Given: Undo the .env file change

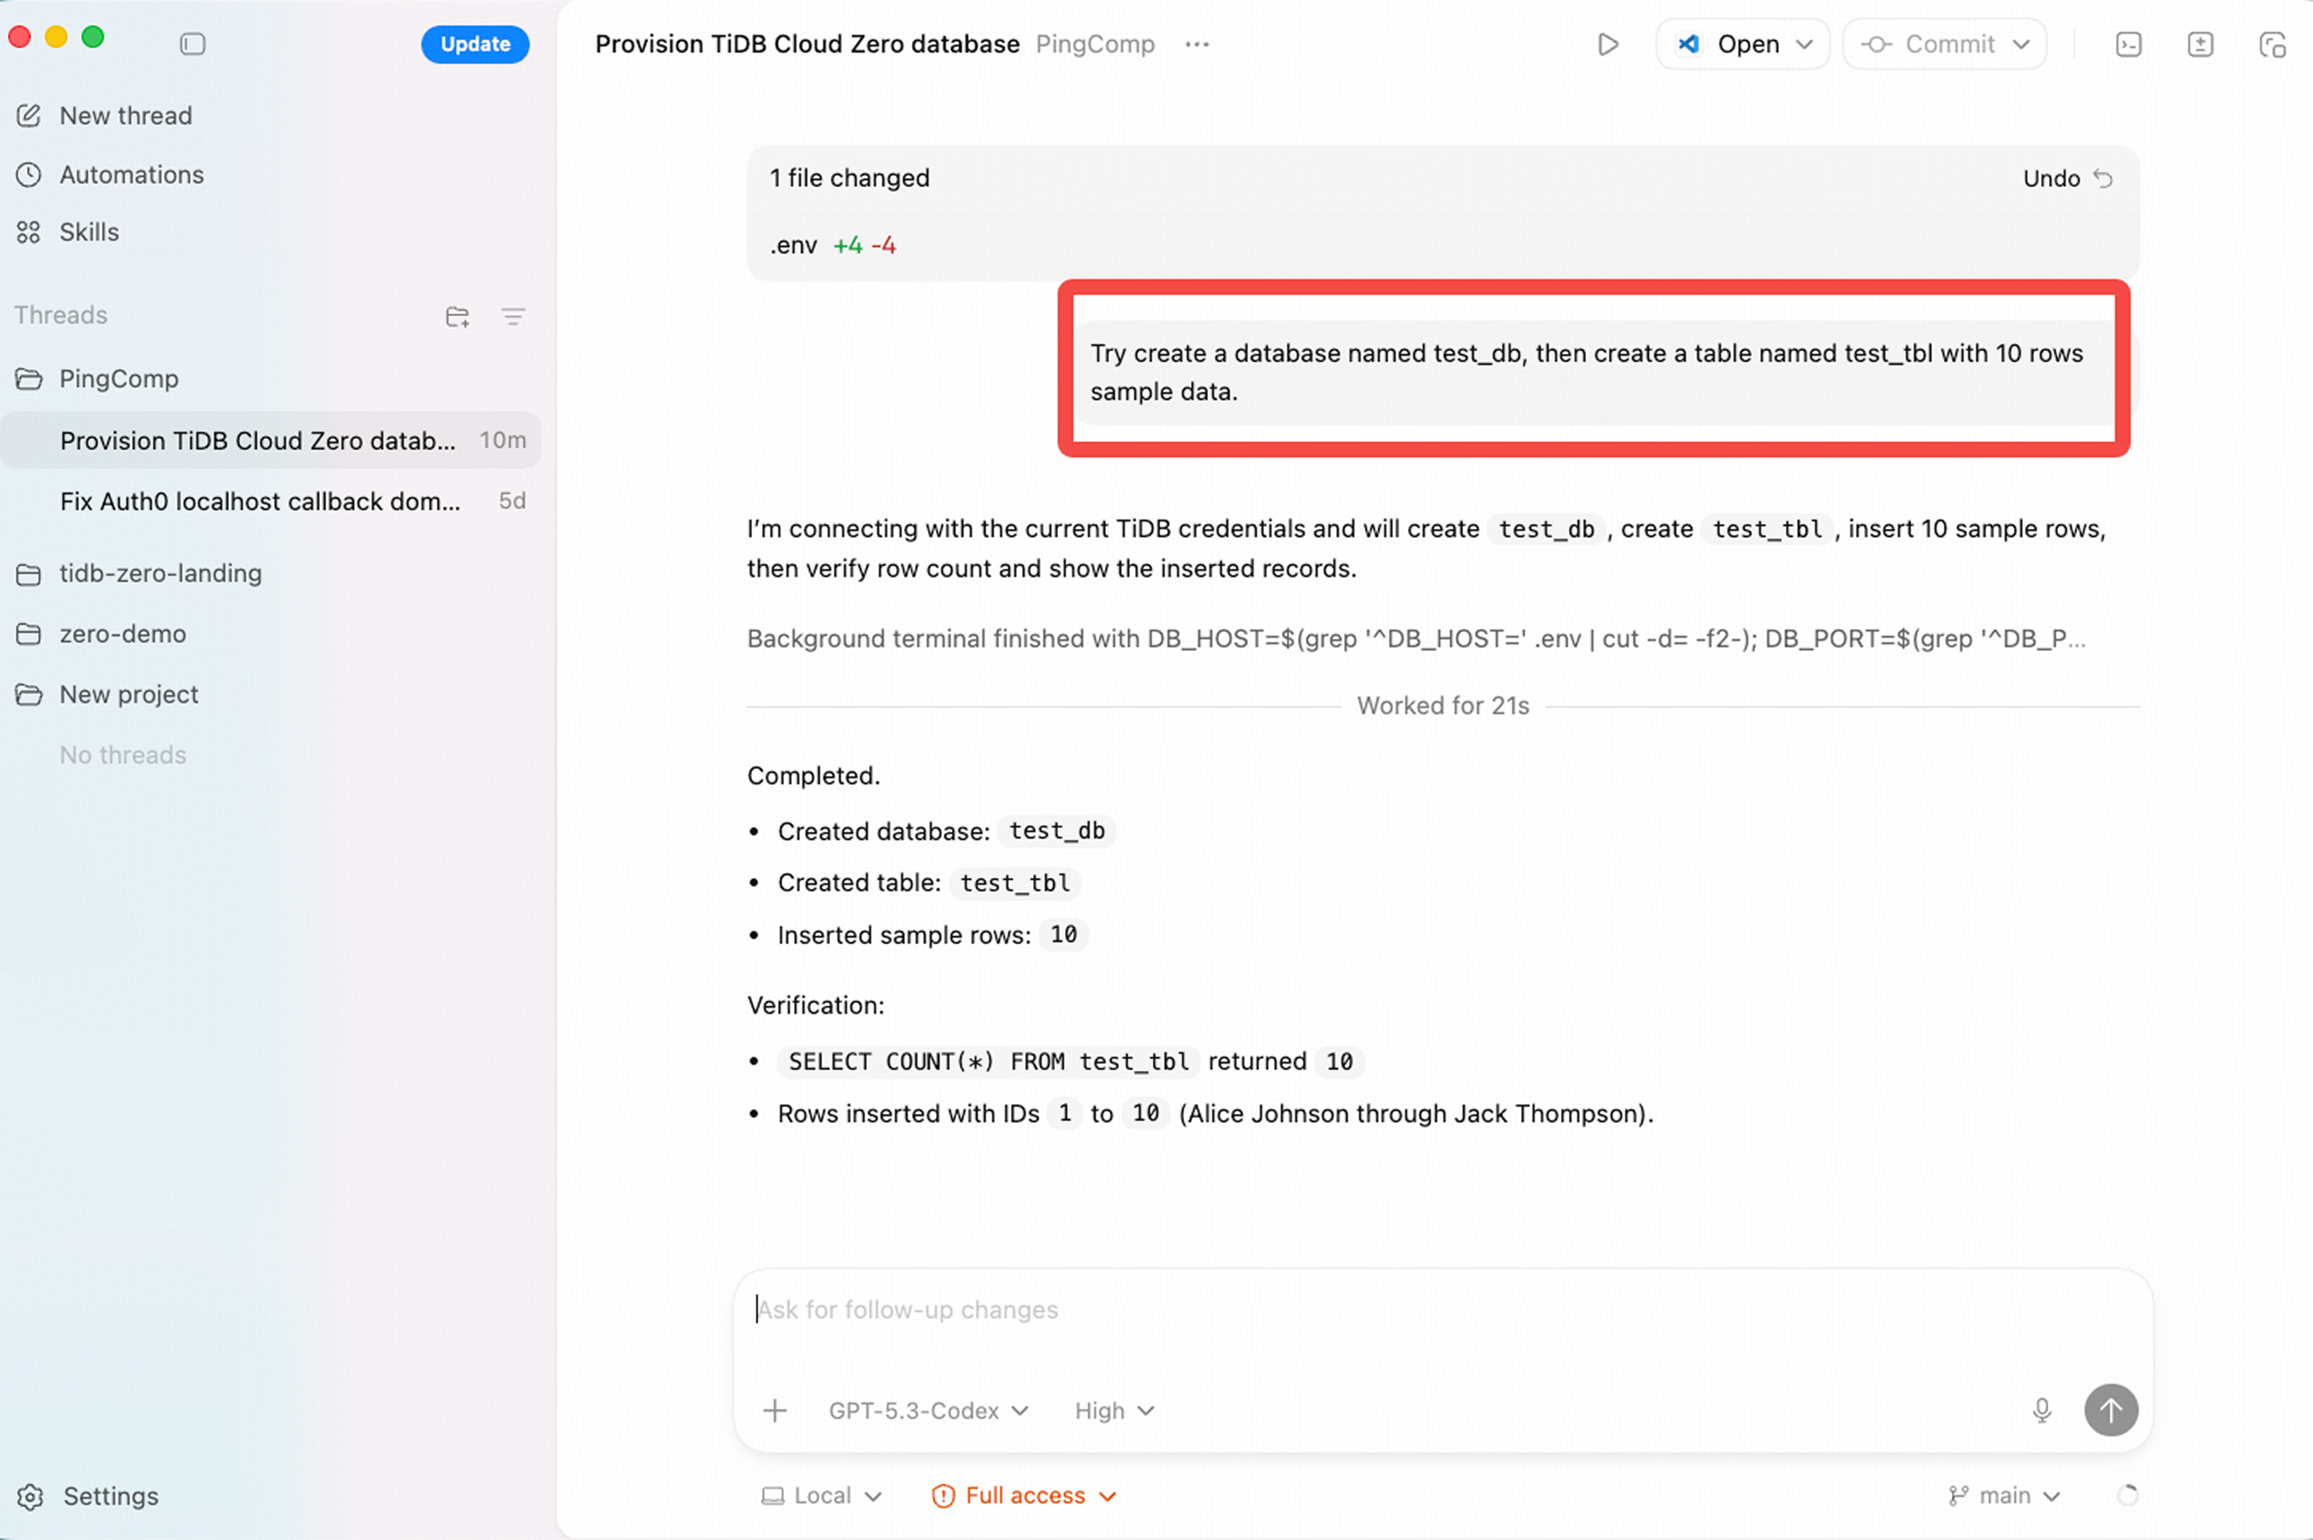Looking at the screenshot, I should tap(2066, 178).
